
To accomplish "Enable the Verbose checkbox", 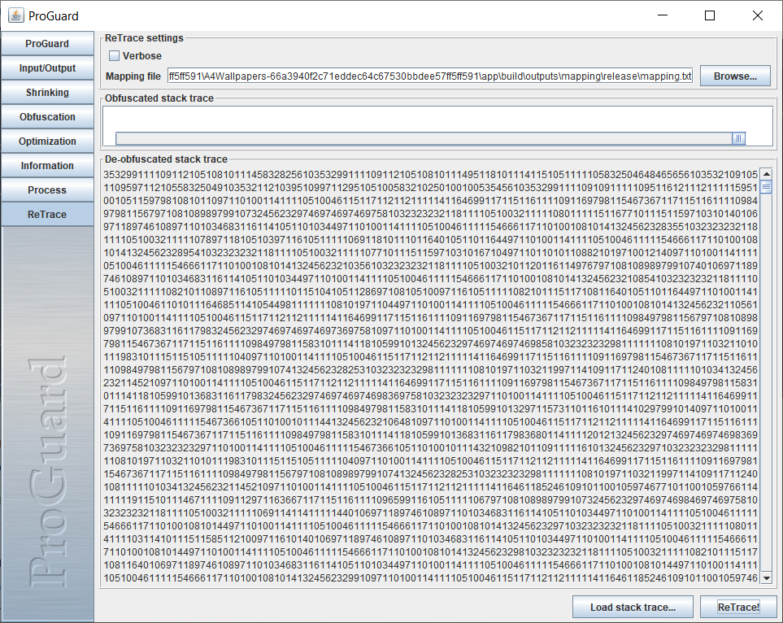I will 115,56.
